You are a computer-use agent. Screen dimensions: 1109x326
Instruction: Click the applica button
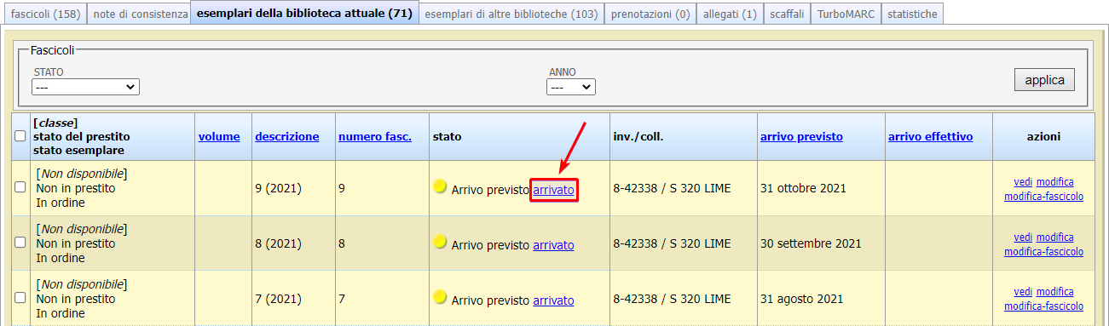point(1044,80)
